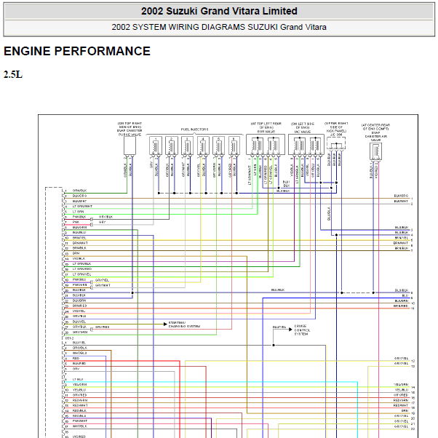This screenshot has height=438, width=438.
Task: Click 'GRY/RED' label beside pin 27 splice
Action: point(103,327)
